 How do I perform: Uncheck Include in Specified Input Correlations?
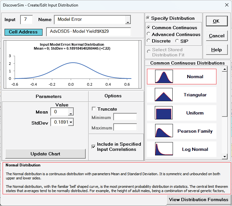point(94,147)
